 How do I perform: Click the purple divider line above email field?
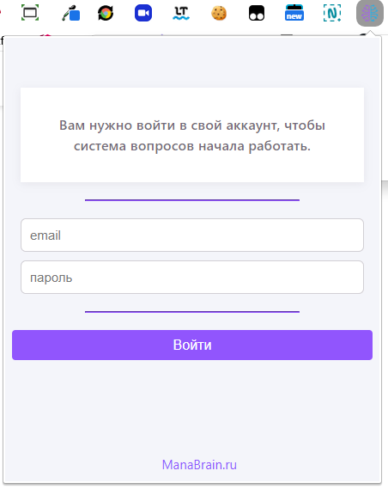(192, 200)
